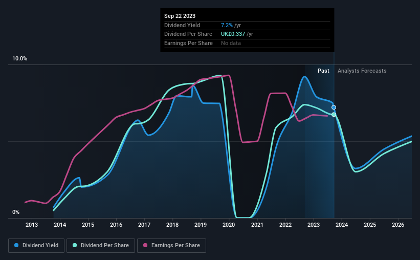Click the 'Past' label on chart
This screenshot has height=260, width=420.
tap(323, 71)
